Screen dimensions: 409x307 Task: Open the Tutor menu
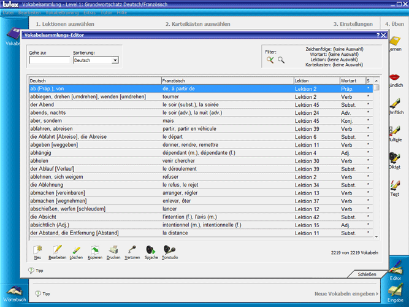tap(106, 12)
